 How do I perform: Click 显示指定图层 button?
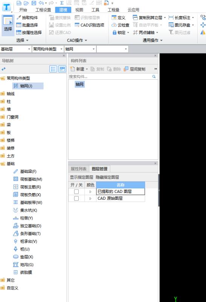pos(81,177)
